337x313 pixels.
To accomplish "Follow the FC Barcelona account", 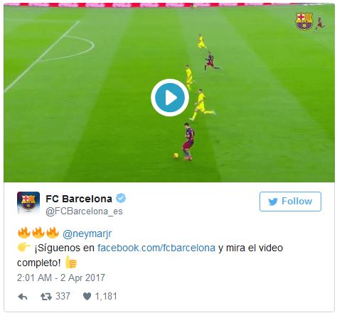I will click(290, 202).
